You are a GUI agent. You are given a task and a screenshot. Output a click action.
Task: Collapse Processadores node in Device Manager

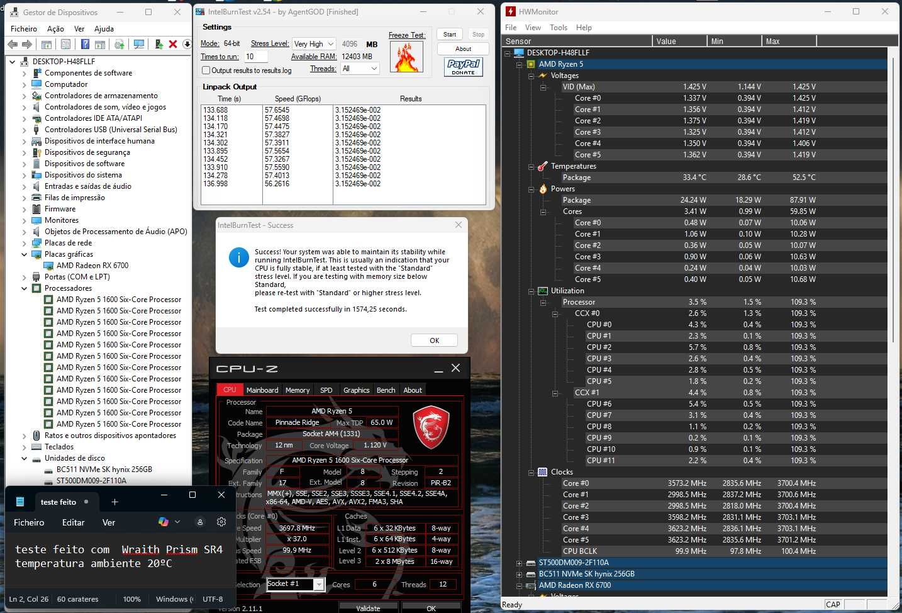tap(25, 288)
